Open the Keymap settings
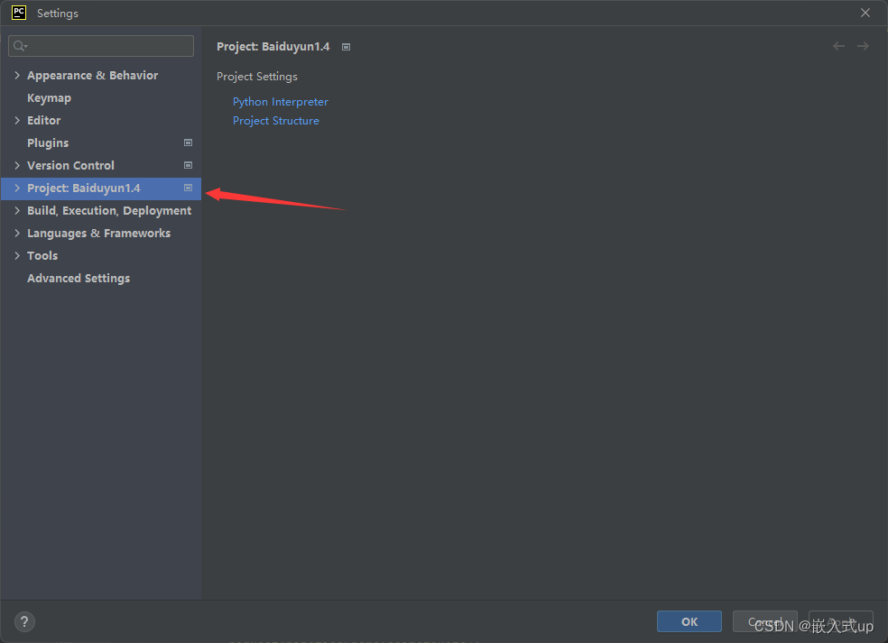888x643 pixels. click(x=50, y=98)
